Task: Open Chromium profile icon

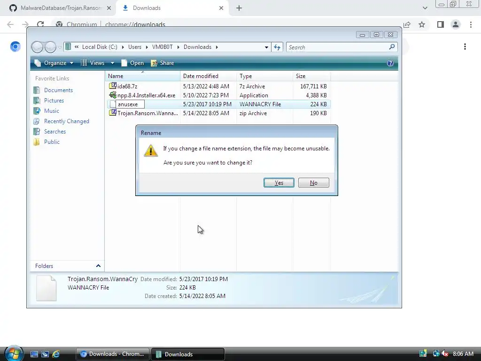Action: [x=456, y=24]
